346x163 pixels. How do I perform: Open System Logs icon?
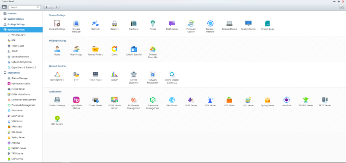(x=268, y=24)
